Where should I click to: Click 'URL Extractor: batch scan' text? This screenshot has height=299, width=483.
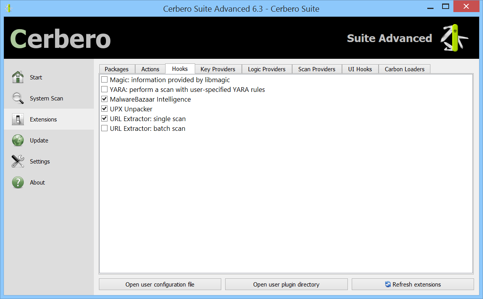point(148,128)
